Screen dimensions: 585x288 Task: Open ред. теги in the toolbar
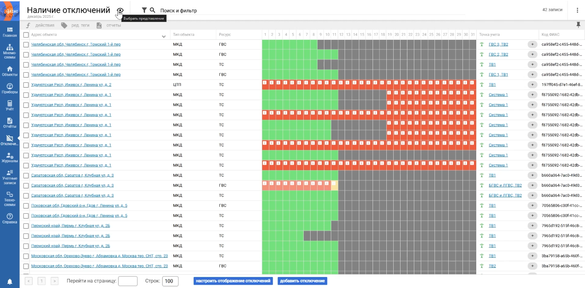pos(76,25)
